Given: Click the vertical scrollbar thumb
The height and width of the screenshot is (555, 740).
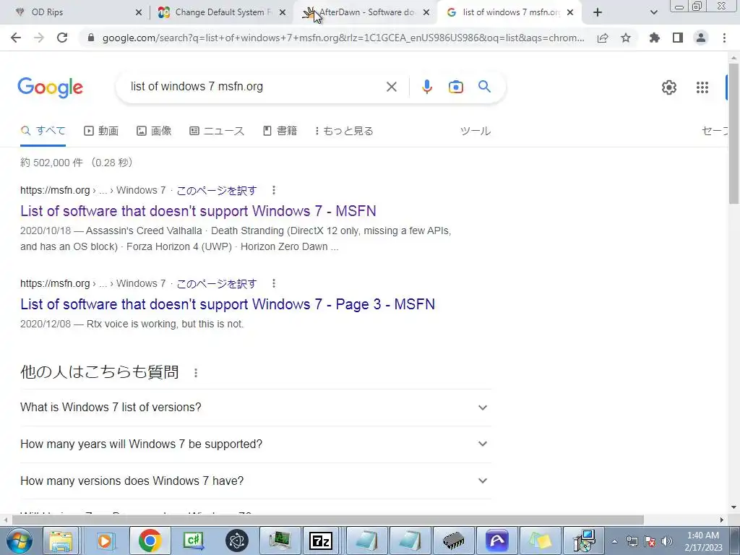Looking at the screenshot, I should (x=733, y=133).
